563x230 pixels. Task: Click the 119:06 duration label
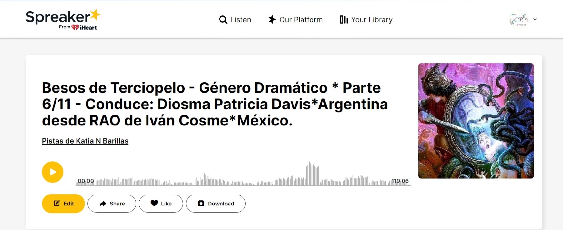tap(400, 181)
